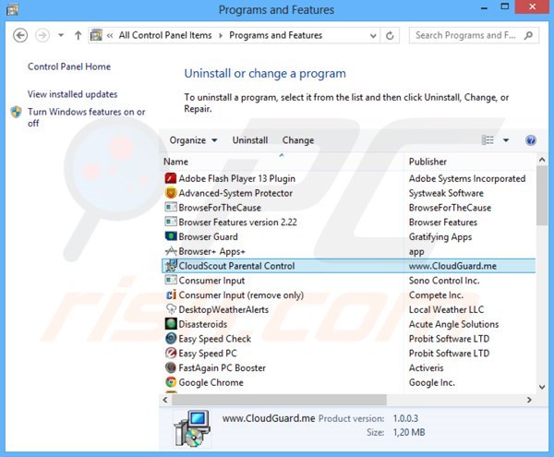This screenshot has width=554, height=457.
Task: Click the All Control Panel Items breadcrumb
Action: [x=165, y=35]
